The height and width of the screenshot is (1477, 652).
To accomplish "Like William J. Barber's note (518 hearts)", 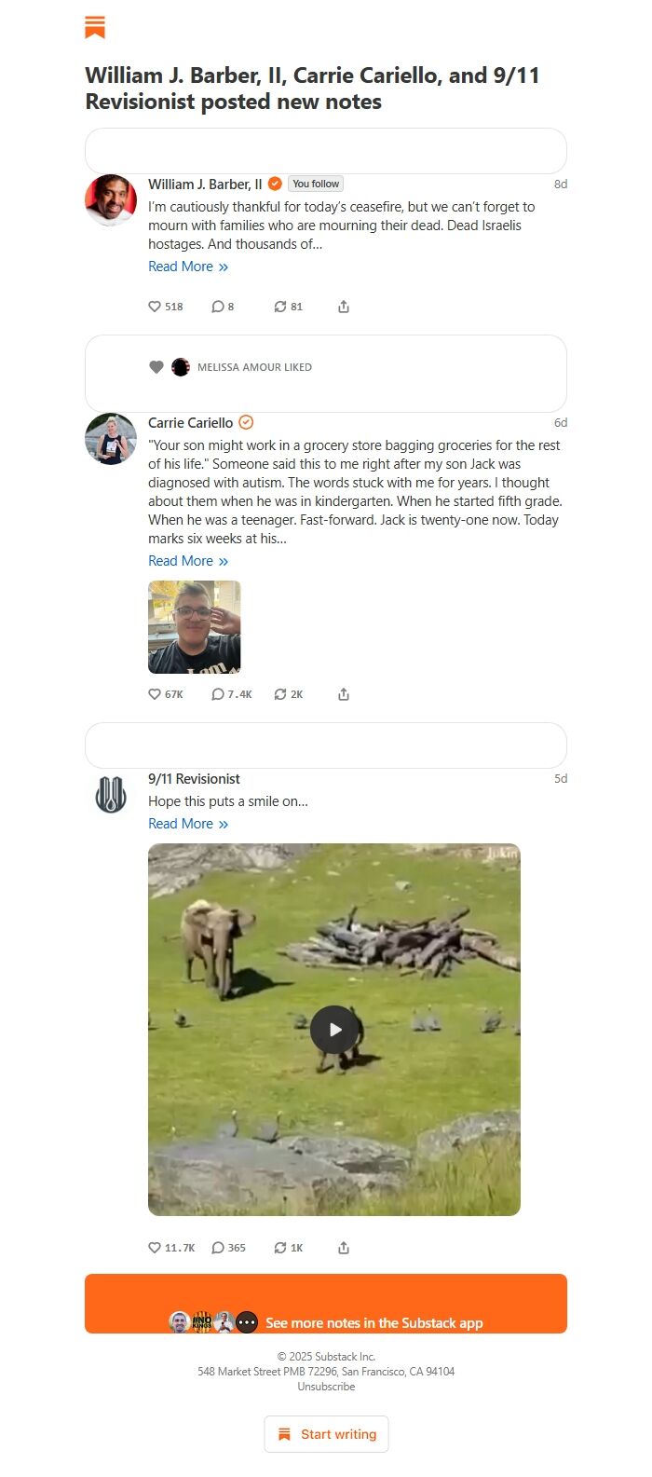I will (x=166, y=307).
